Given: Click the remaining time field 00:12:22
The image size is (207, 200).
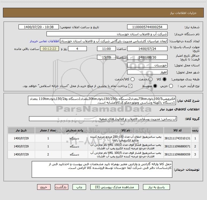Looking at the screenshot, I should point(49,49).
